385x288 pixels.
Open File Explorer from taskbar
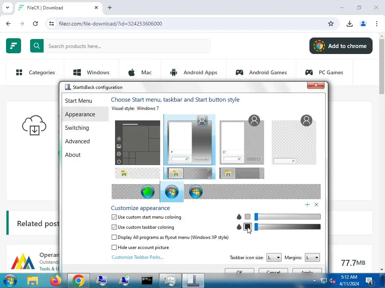click(x=33, y=280)
